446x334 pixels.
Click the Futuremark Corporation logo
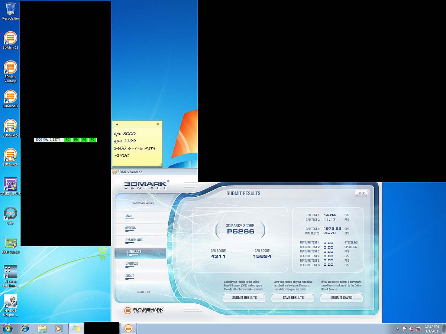tap(143, 310)
